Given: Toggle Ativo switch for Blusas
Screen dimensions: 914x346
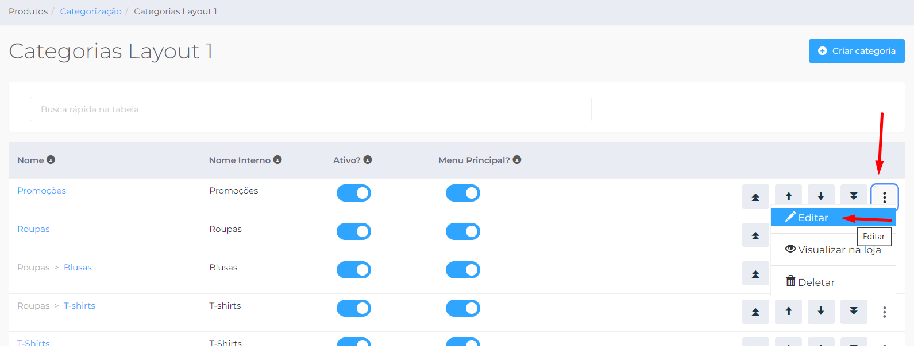Looking at the screenshot, I should coord(354,270).
